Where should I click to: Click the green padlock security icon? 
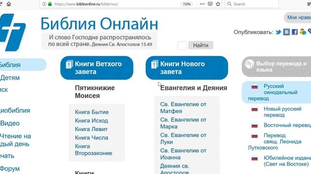point(50,4)
